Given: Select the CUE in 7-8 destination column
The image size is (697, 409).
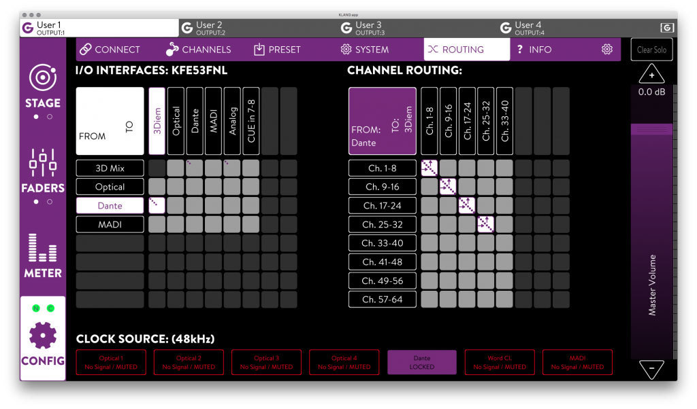Looking at the screenshot, I should (x=251, y=121).
